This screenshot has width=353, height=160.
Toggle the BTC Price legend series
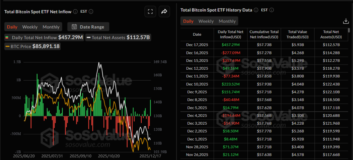(32, 46)
